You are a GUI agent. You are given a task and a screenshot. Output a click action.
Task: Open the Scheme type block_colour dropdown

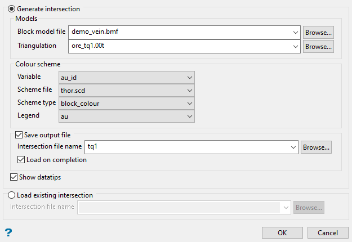pyautogui.click(x=189, y=103)
